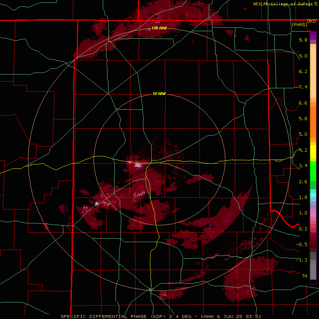Image resolution: width=319 pixels, height=319 pixels.
Task: Click the TH threshold legend label
Action: [x=304, y=276]
